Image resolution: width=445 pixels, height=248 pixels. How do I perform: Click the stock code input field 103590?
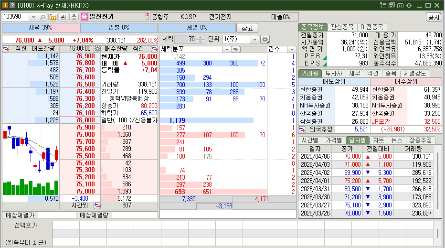[15, 17]
